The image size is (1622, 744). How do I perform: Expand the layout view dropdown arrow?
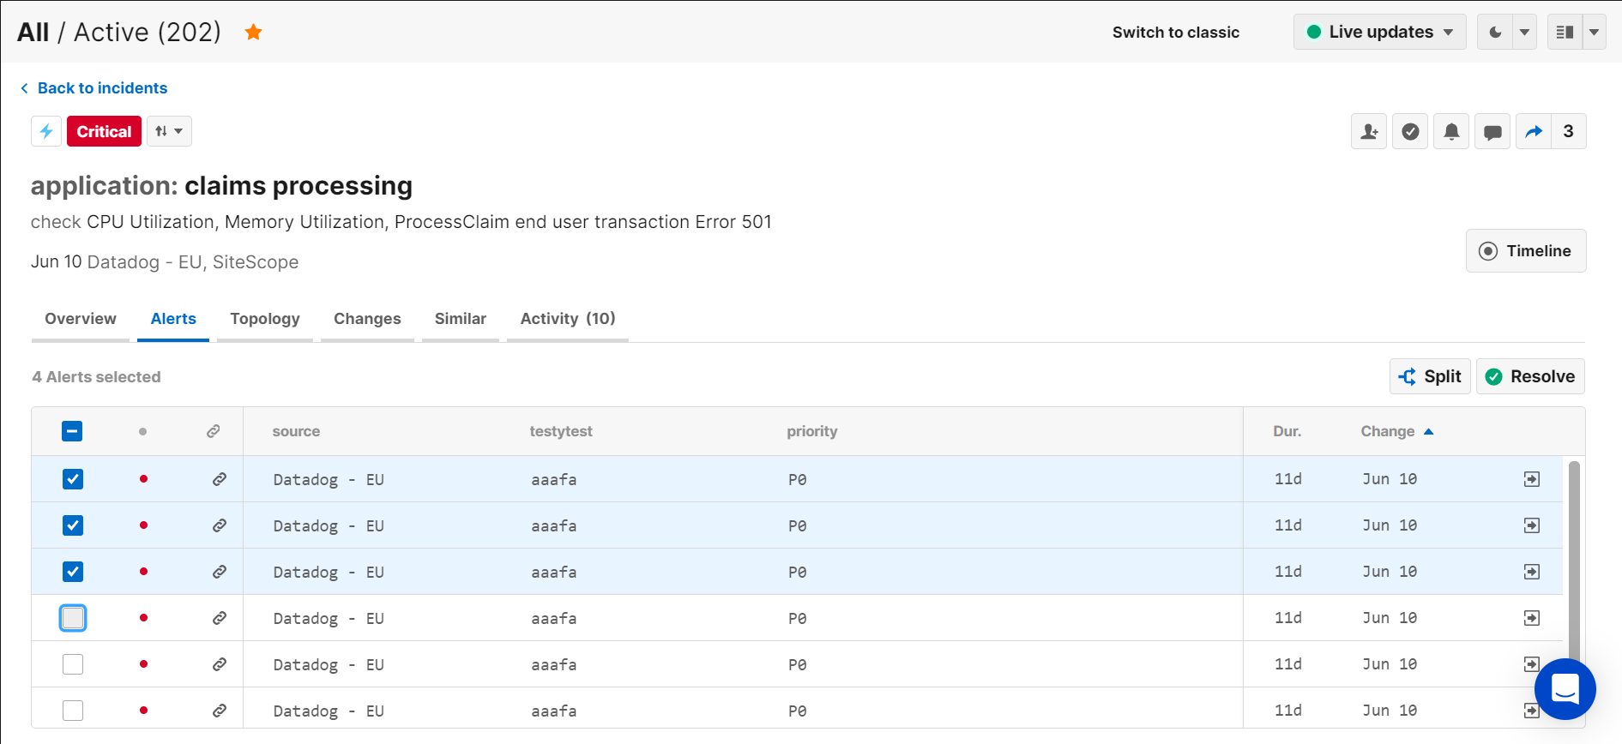[1594, 33]
